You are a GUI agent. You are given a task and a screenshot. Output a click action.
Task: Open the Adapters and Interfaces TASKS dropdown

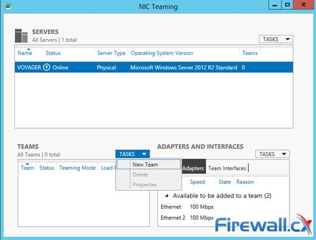pos(272,154)
